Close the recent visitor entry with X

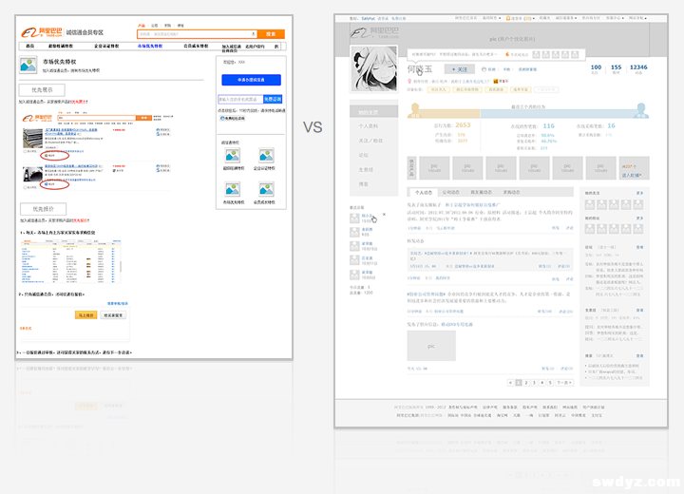[x=383, y=215]
